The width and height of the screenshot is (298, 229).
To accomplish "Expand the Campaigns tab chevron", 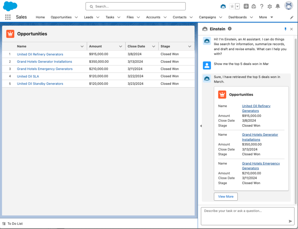I will coord(221,17).
